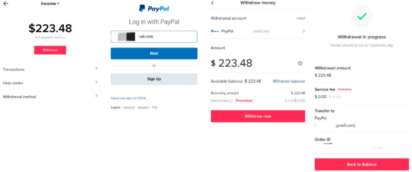
Task: Open the Service fee info icon
Action: (x=231, y=101)
